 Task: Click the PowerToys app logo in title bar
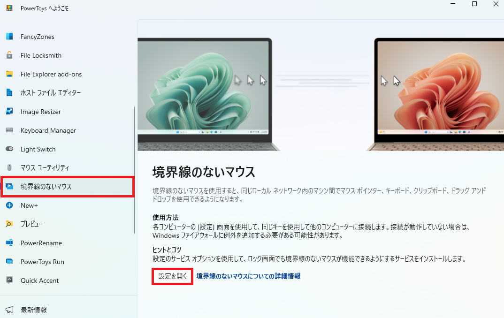click(x=9, y=8)
